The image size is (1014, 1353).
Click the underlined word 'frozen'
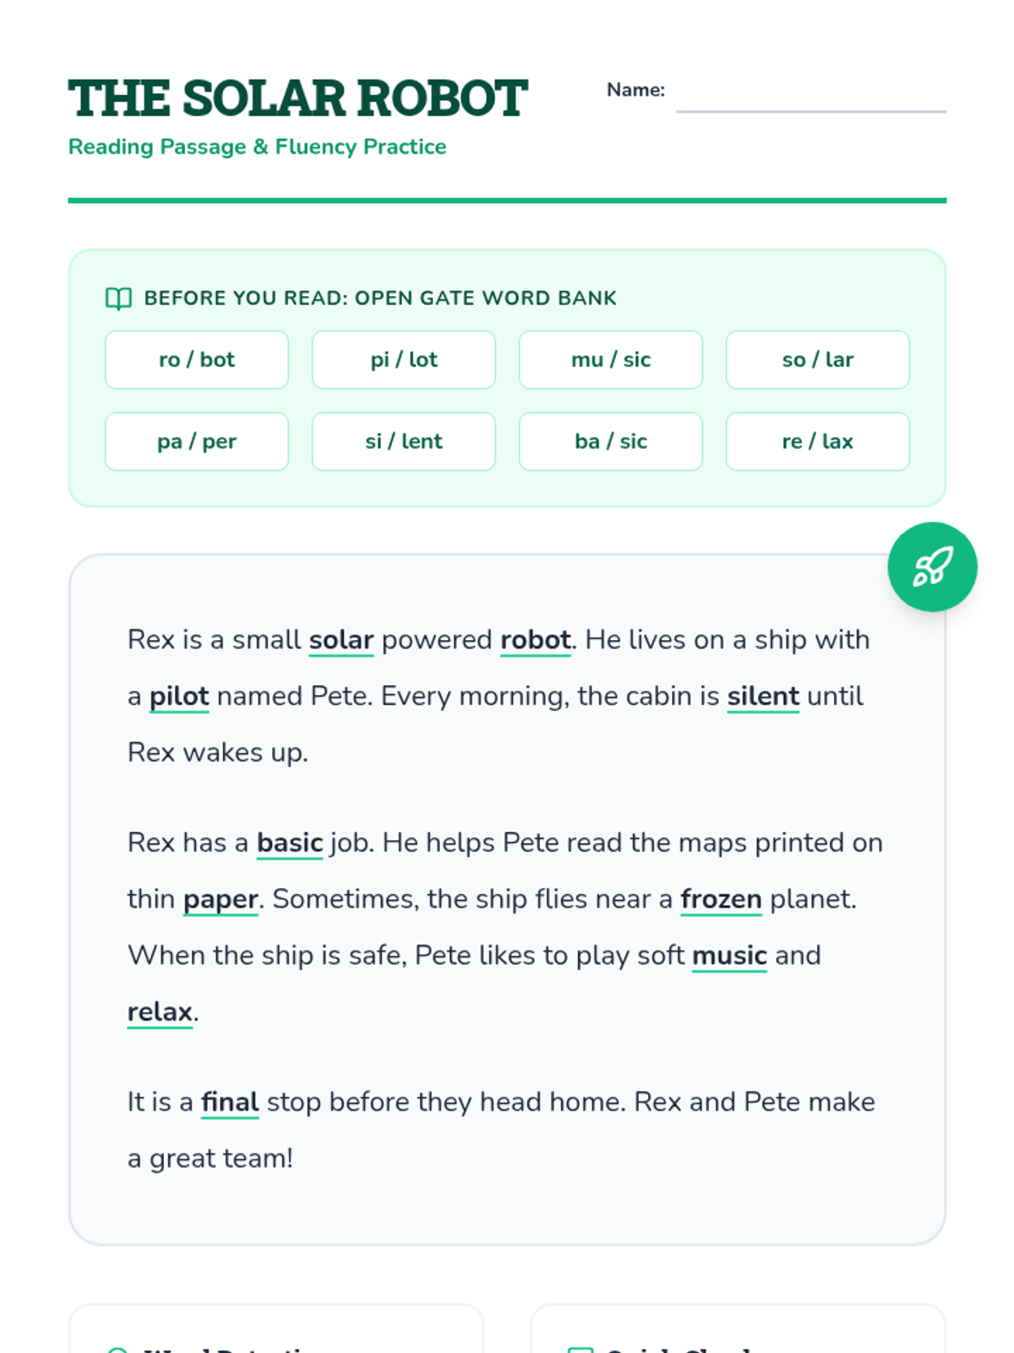click(x=722, y=900)
